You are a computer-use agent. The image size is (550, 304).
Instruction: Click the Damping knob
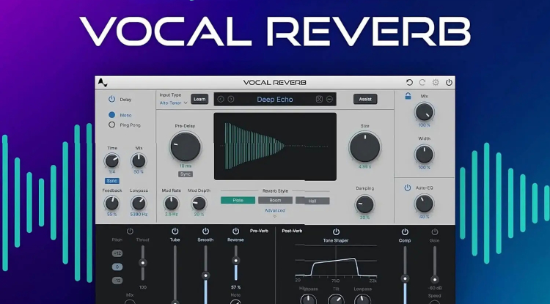point(364,204)
